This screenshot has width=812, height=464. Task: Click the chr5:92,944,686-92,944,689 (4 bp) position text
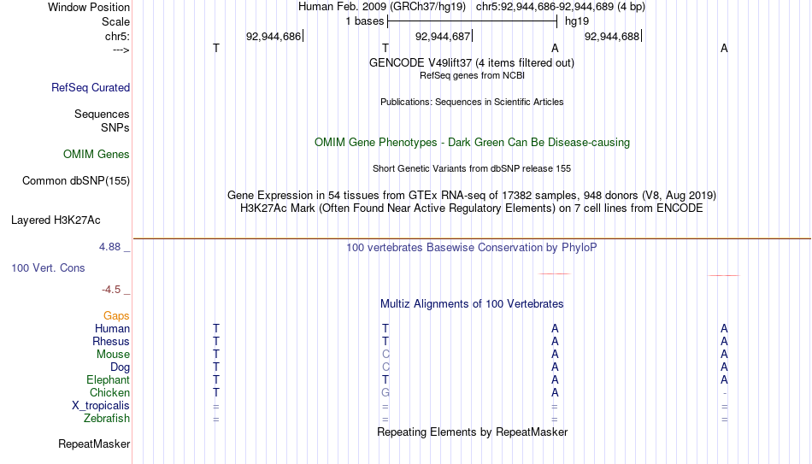561,7
